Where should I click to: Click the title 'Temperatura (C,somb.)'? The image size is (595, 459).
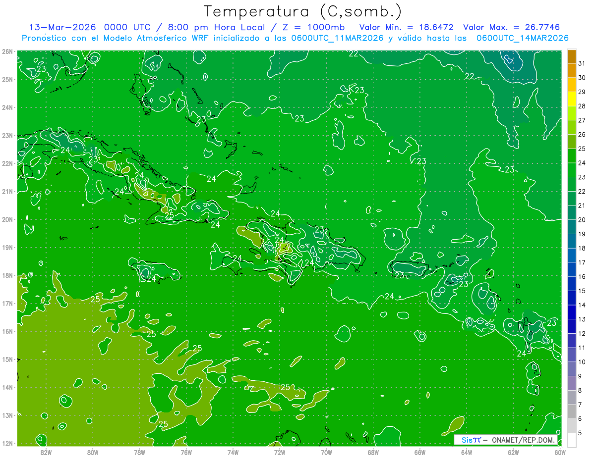point(303,11)
